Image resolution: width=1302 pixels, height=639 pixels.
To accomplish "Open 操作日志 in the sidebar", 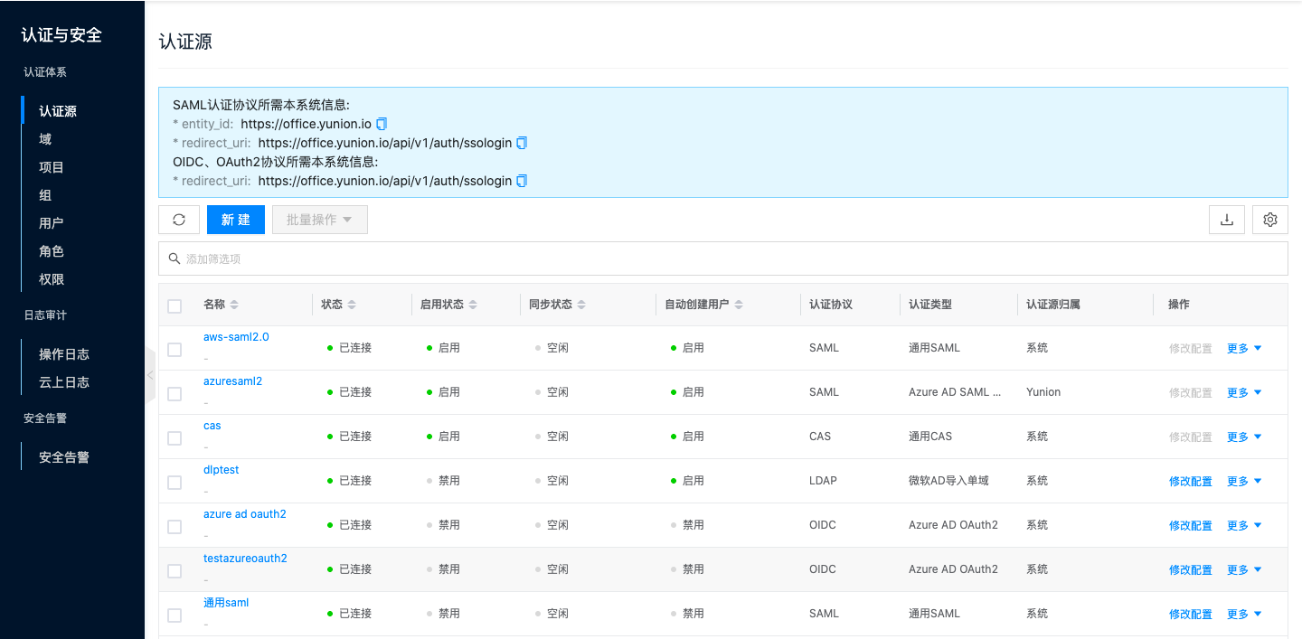I will coord(64,354).
